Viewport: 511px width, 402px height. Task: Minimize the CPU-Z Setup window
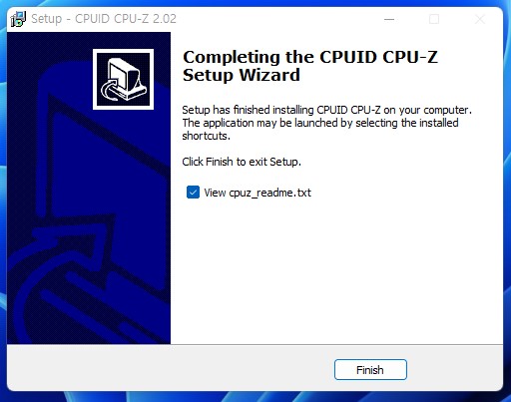[x=389, y=19]
